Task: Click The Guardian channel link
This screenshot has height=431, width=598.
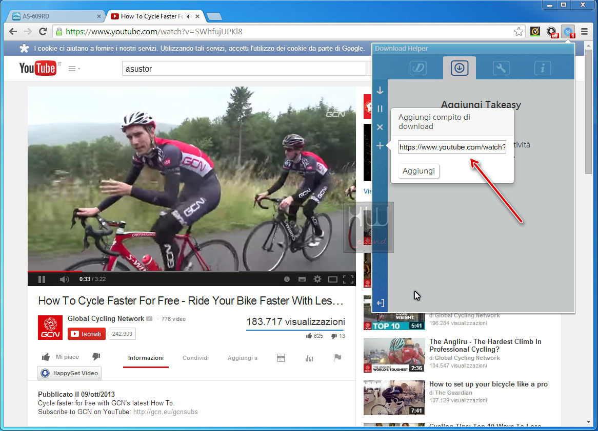Action: pyautogui.click(x=453, y=393)
